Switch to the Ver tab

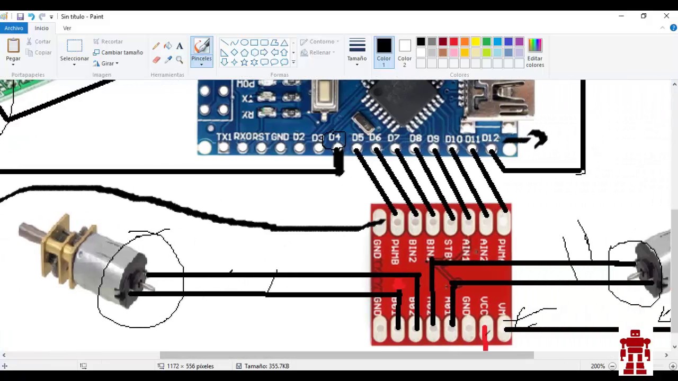click(x=67, y=28)
